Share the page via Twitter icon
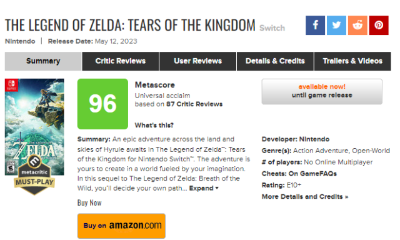 pos(336,25)
